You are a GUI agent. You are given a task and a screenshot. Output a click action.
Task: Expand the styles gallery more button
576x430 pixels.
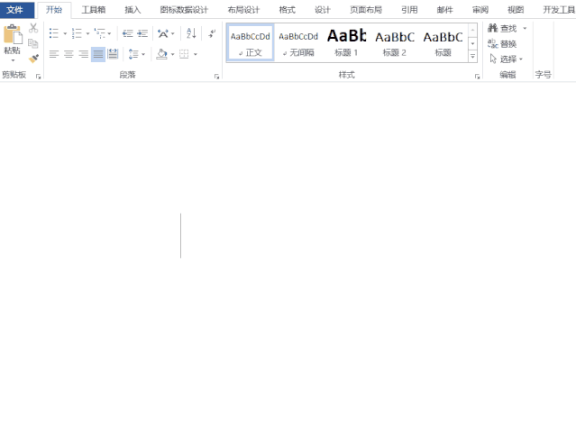tap(472, 56)
